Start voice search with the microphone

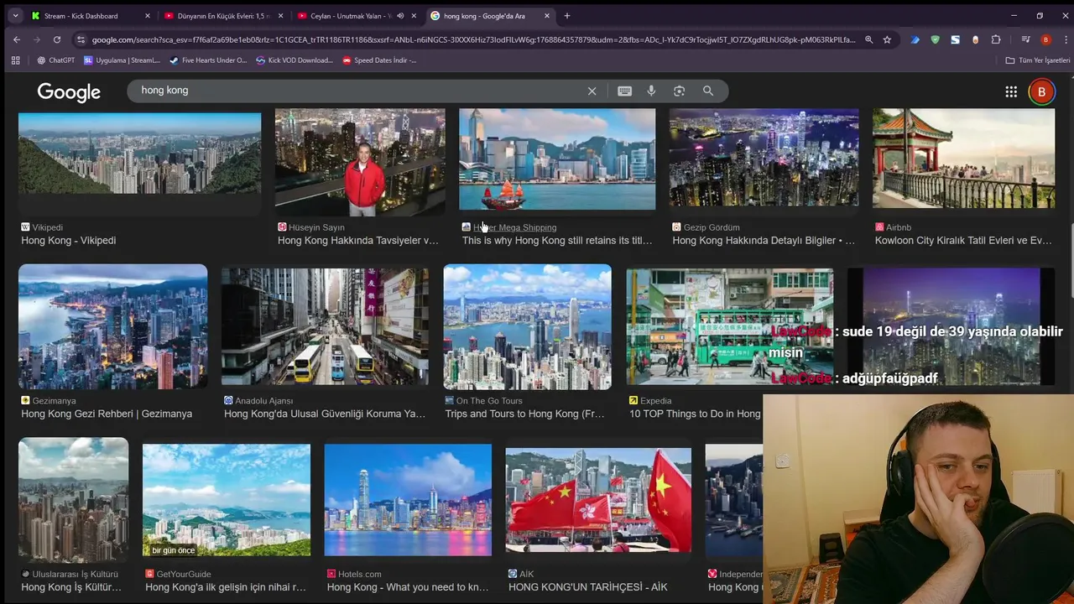(651, 91)
